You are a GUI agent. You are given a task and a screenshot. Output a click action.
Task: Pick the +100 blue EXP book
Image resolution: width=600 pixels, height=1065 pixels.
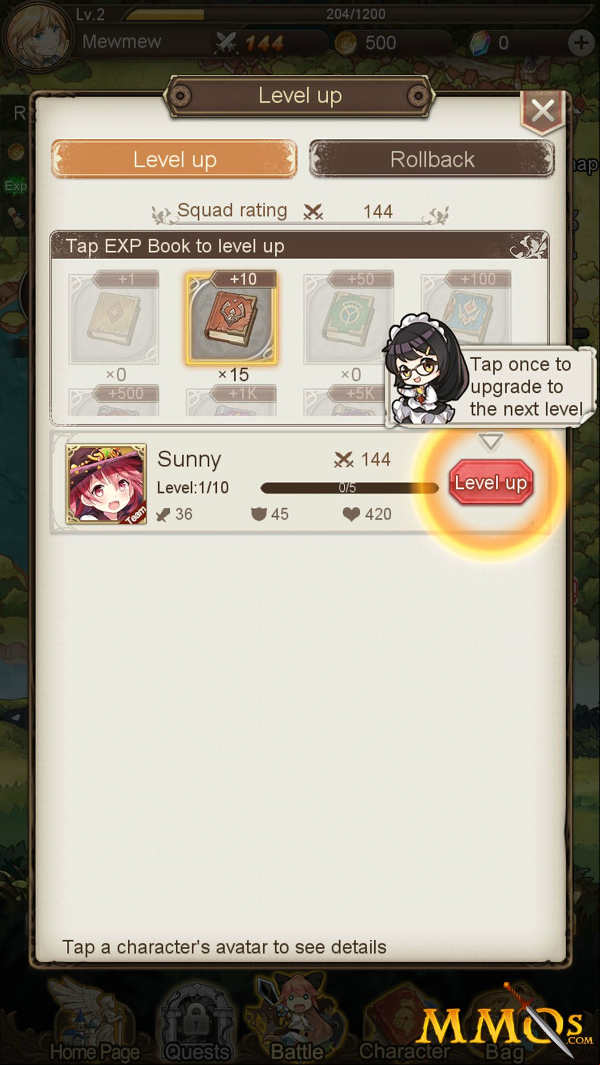[x=466, y=307]
